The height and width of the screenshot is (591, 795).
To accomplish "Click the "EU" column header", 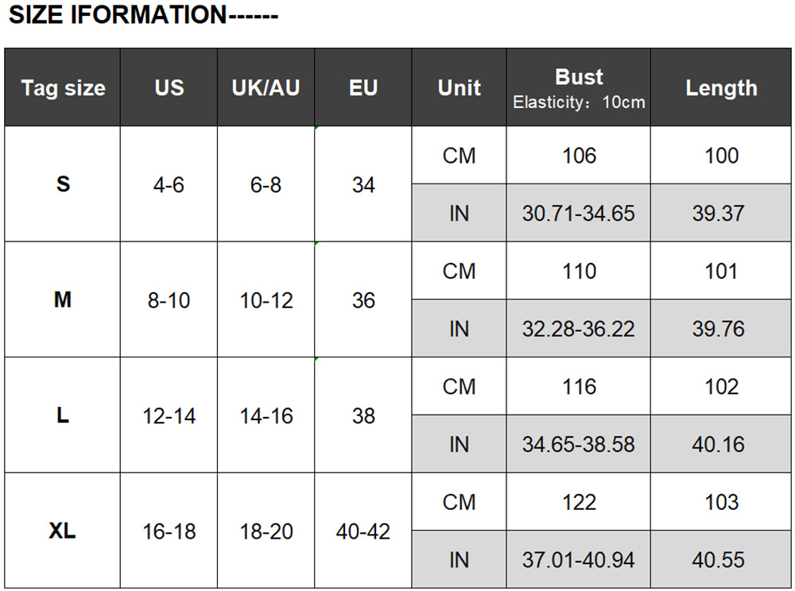I will (x=363, y=88).
